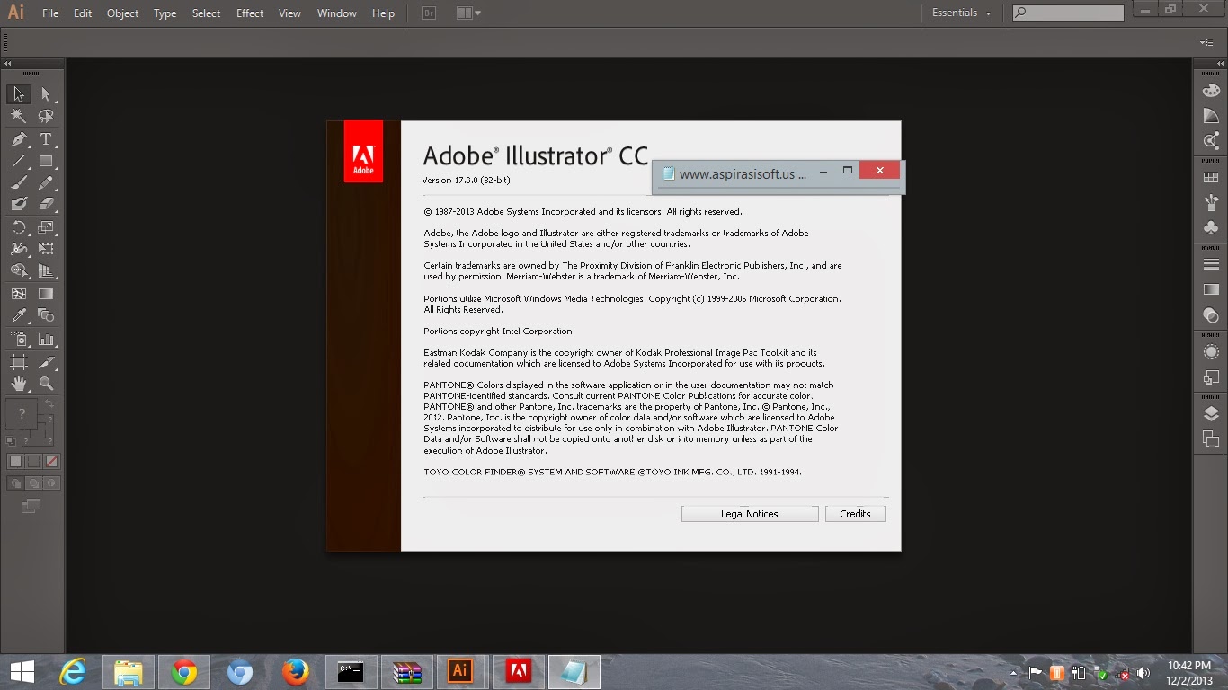Screen dimensions: 1228x690
Task: Select the Artboard tool
Action: (19, 362)
